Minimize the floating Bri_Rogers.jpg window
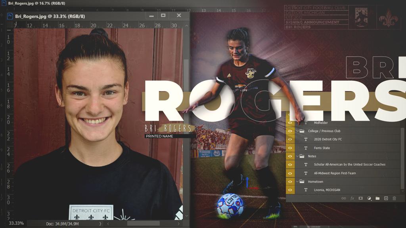The width and height of the screenshot is (406, 228). point(151,16)
